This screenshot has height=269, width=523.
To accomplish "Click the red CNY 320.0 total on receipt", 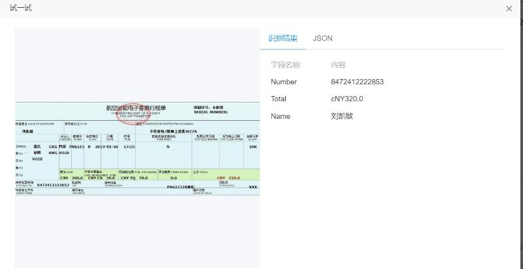I will [x=228, y=178].
